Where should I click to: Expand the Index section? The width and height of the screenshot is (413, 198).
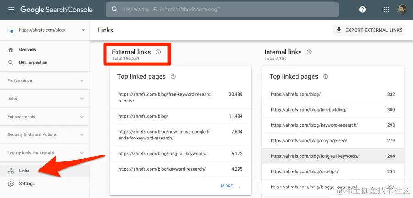click(x=82, y=99)
